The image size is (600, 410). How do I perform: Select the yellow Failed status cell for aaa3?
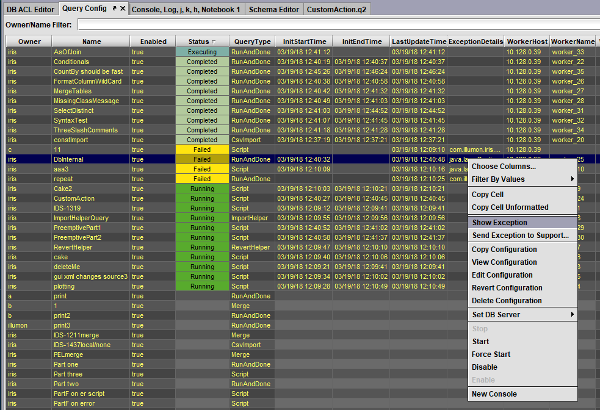pos(202,169)
